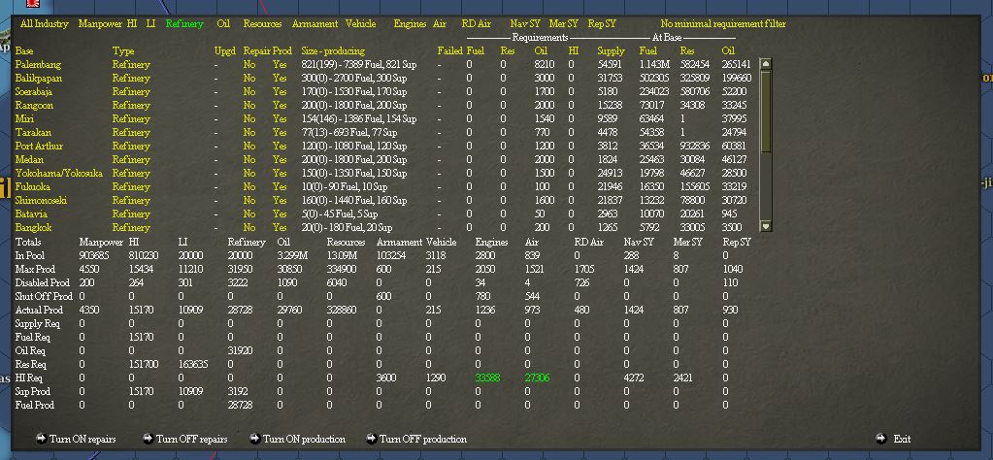Click the arrow icon beside Turn OFF production
Viewport: 993px width, 460px height.
click(x=372, y=439)
